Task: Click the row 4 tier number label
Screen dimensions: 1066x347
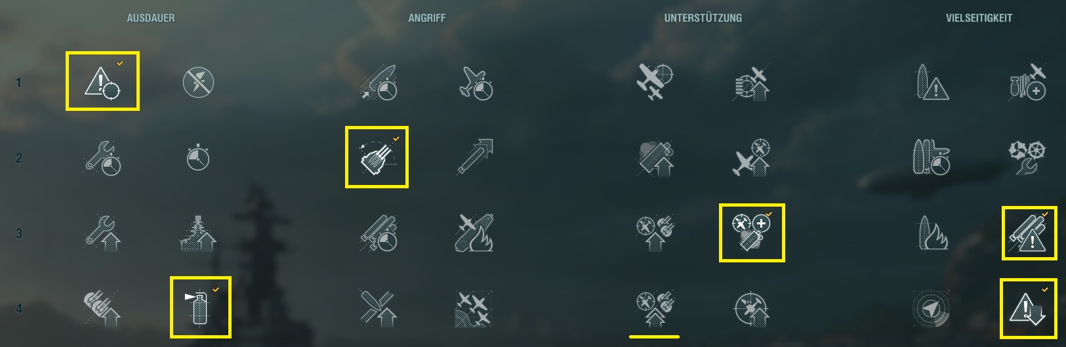Action: tap(18, 308)
